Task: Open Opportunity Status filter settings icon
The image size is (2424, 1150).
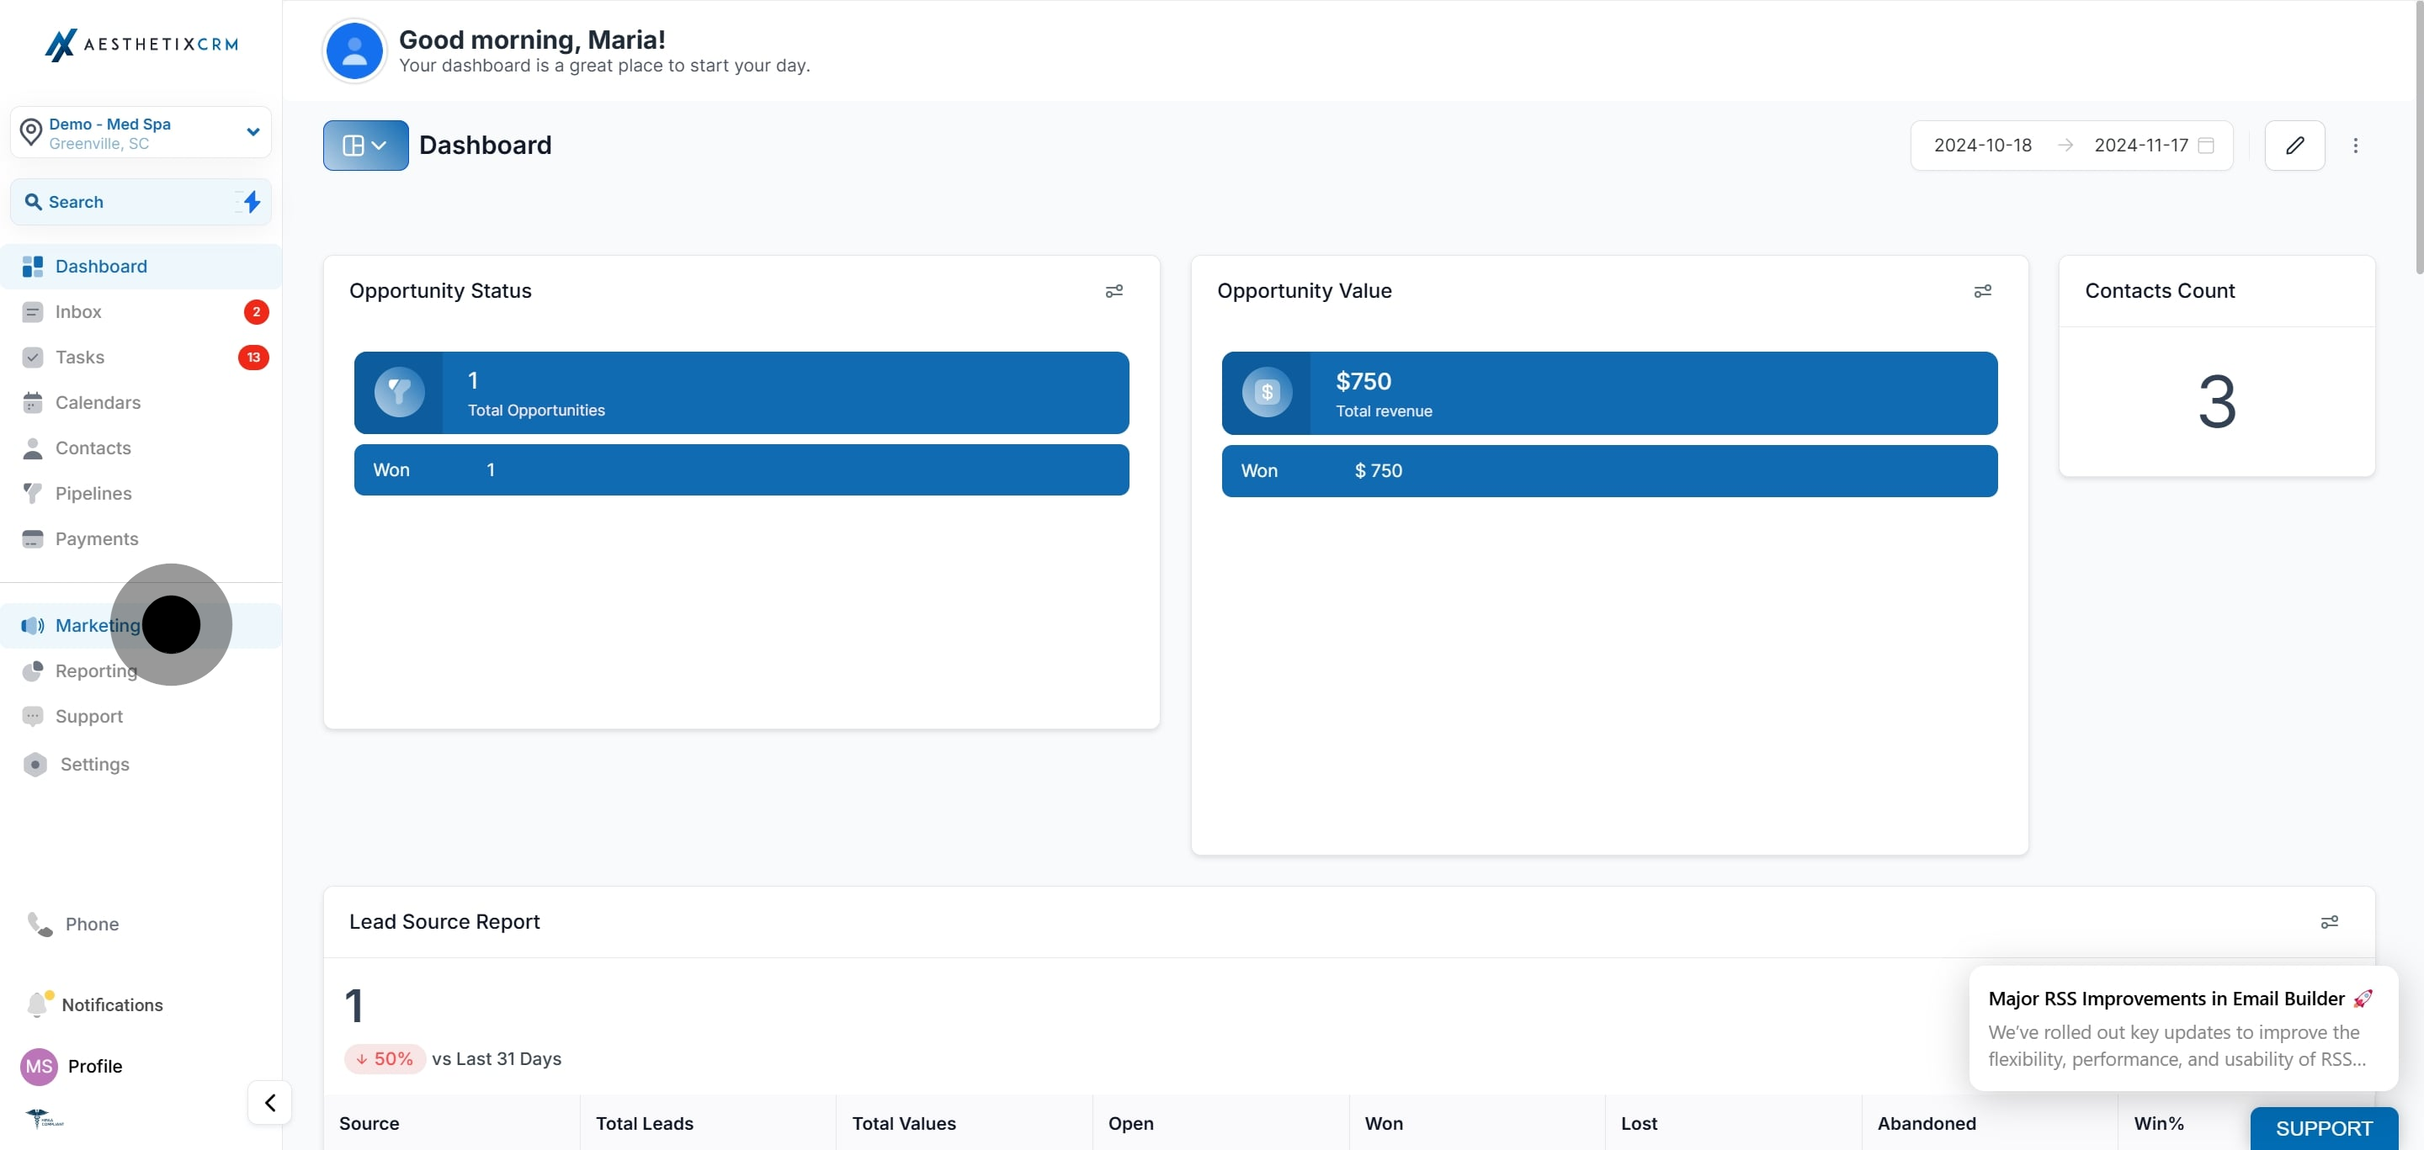Action: pos(1114,290)
